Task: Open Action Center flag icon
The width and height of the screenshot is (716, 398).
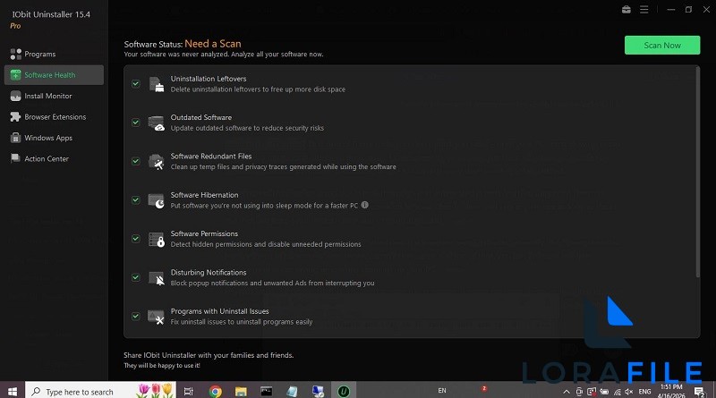Action: pos(15,158)
